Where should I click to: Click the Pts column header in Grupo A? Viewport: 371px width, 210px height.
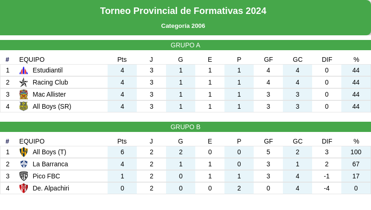(122, 60)
